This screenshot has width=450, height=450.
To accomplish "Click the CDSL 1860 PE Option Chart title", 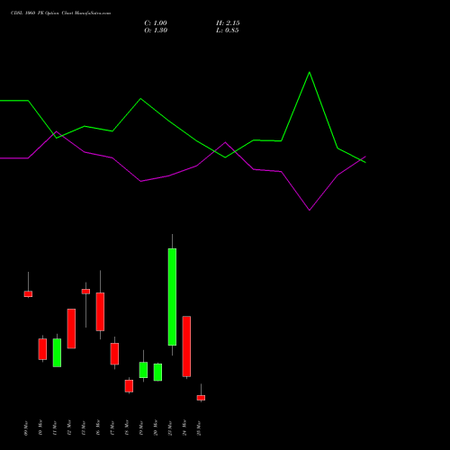I will pyautogui.click(x=60, y=13).
